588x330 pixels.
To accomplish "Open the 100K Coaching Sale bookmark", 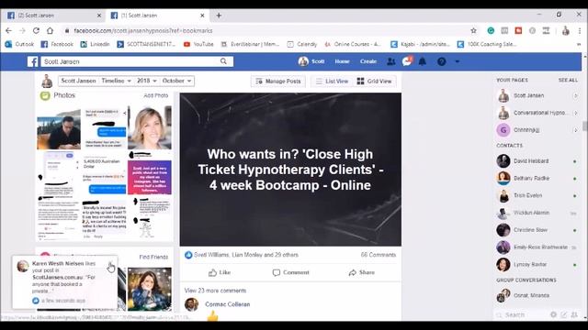I will [x=487, y=44].
